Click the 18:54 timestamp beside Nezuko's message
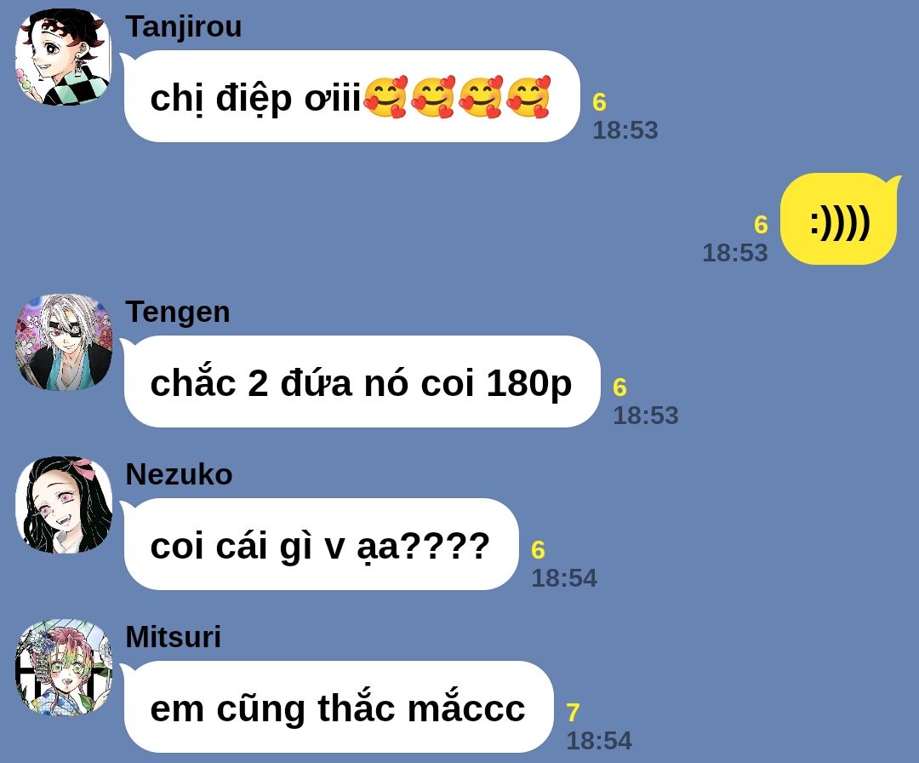The image size is (919, 763). point(564,578)
